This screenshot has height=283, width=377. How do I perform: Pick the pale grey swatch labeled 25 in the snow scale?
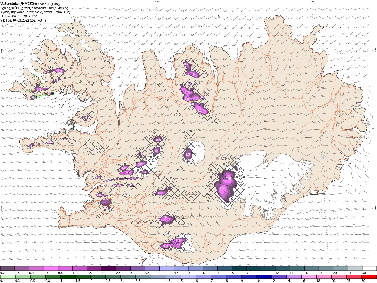click(355, 269)
